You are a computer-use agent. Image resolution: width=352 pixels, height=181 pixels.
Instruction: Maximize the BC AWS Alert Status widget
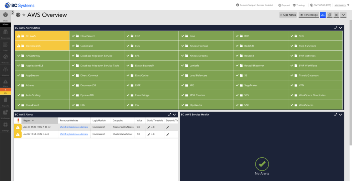(x=336, y=28)
